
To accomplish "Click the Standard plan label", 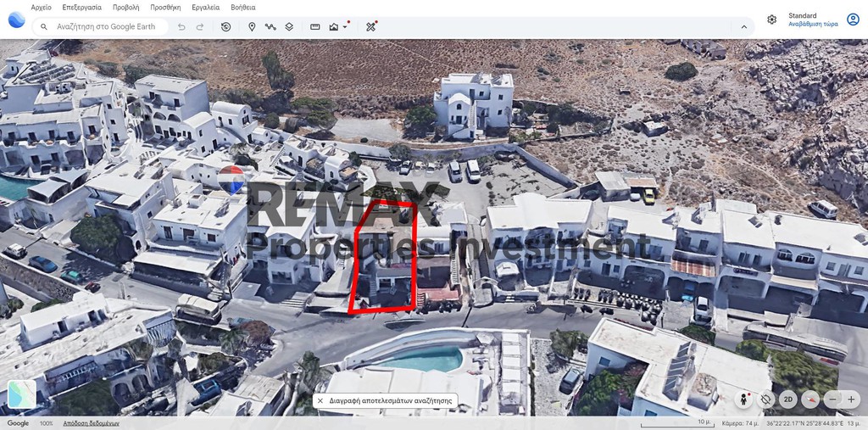I will click(x=802, y=15).
